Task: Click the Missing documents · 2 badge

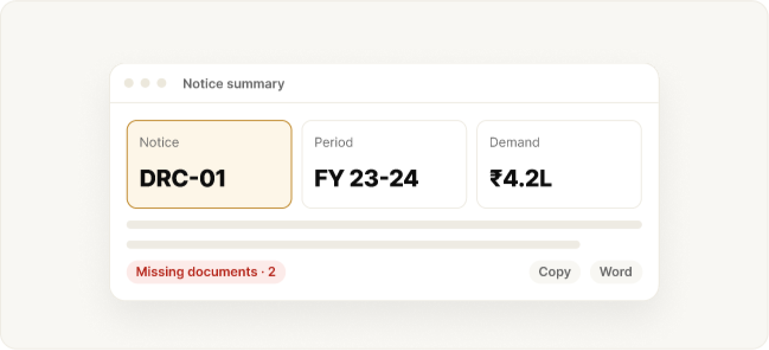Action: (206, 272)
